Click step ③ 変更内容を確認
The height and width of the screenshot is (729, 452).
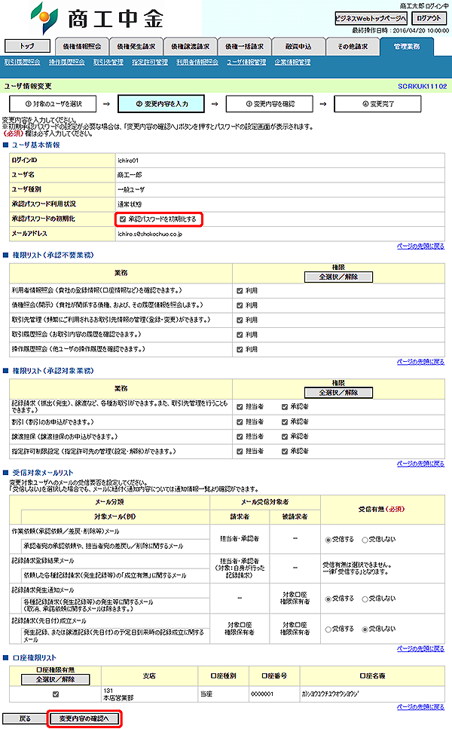pos(270,104)
